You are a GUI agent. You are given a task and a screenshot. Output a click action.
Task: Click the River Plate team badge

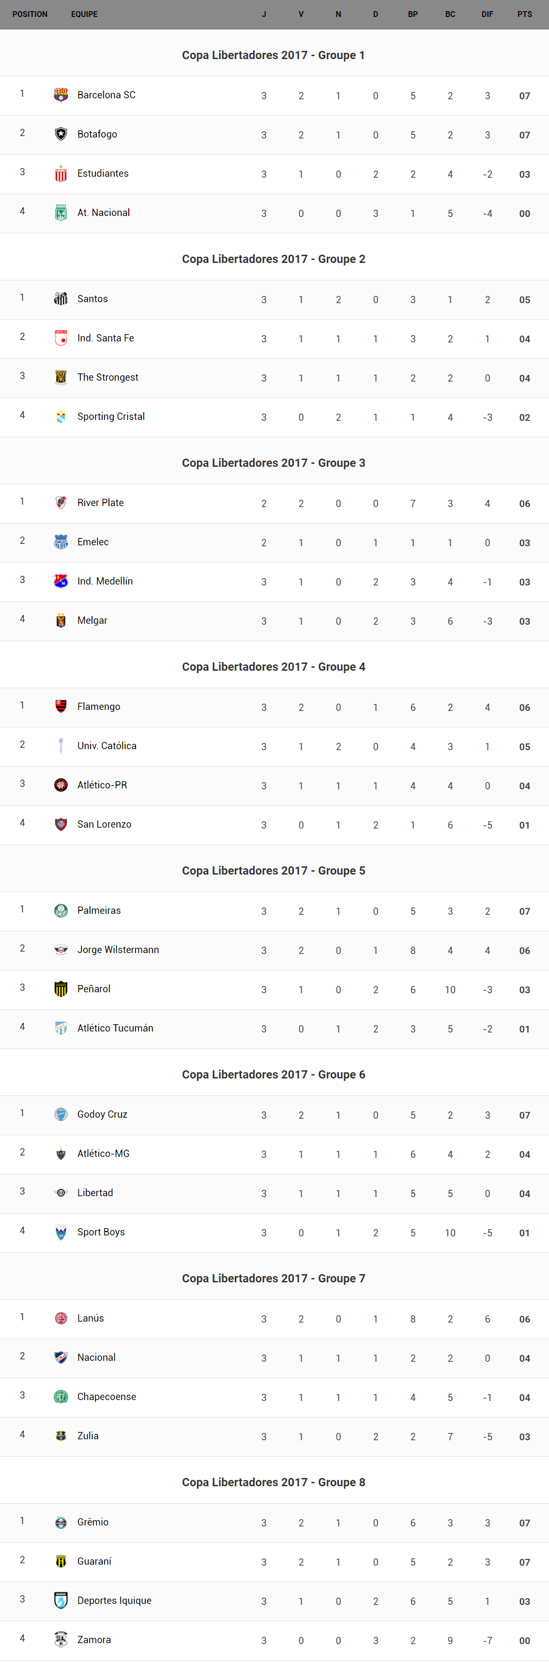61,503
